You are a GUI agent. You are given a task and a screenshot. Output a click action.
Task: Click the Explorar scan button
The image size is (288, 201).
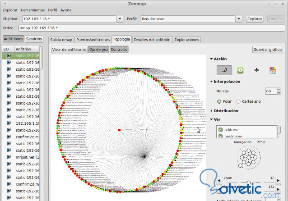[255, 19]
